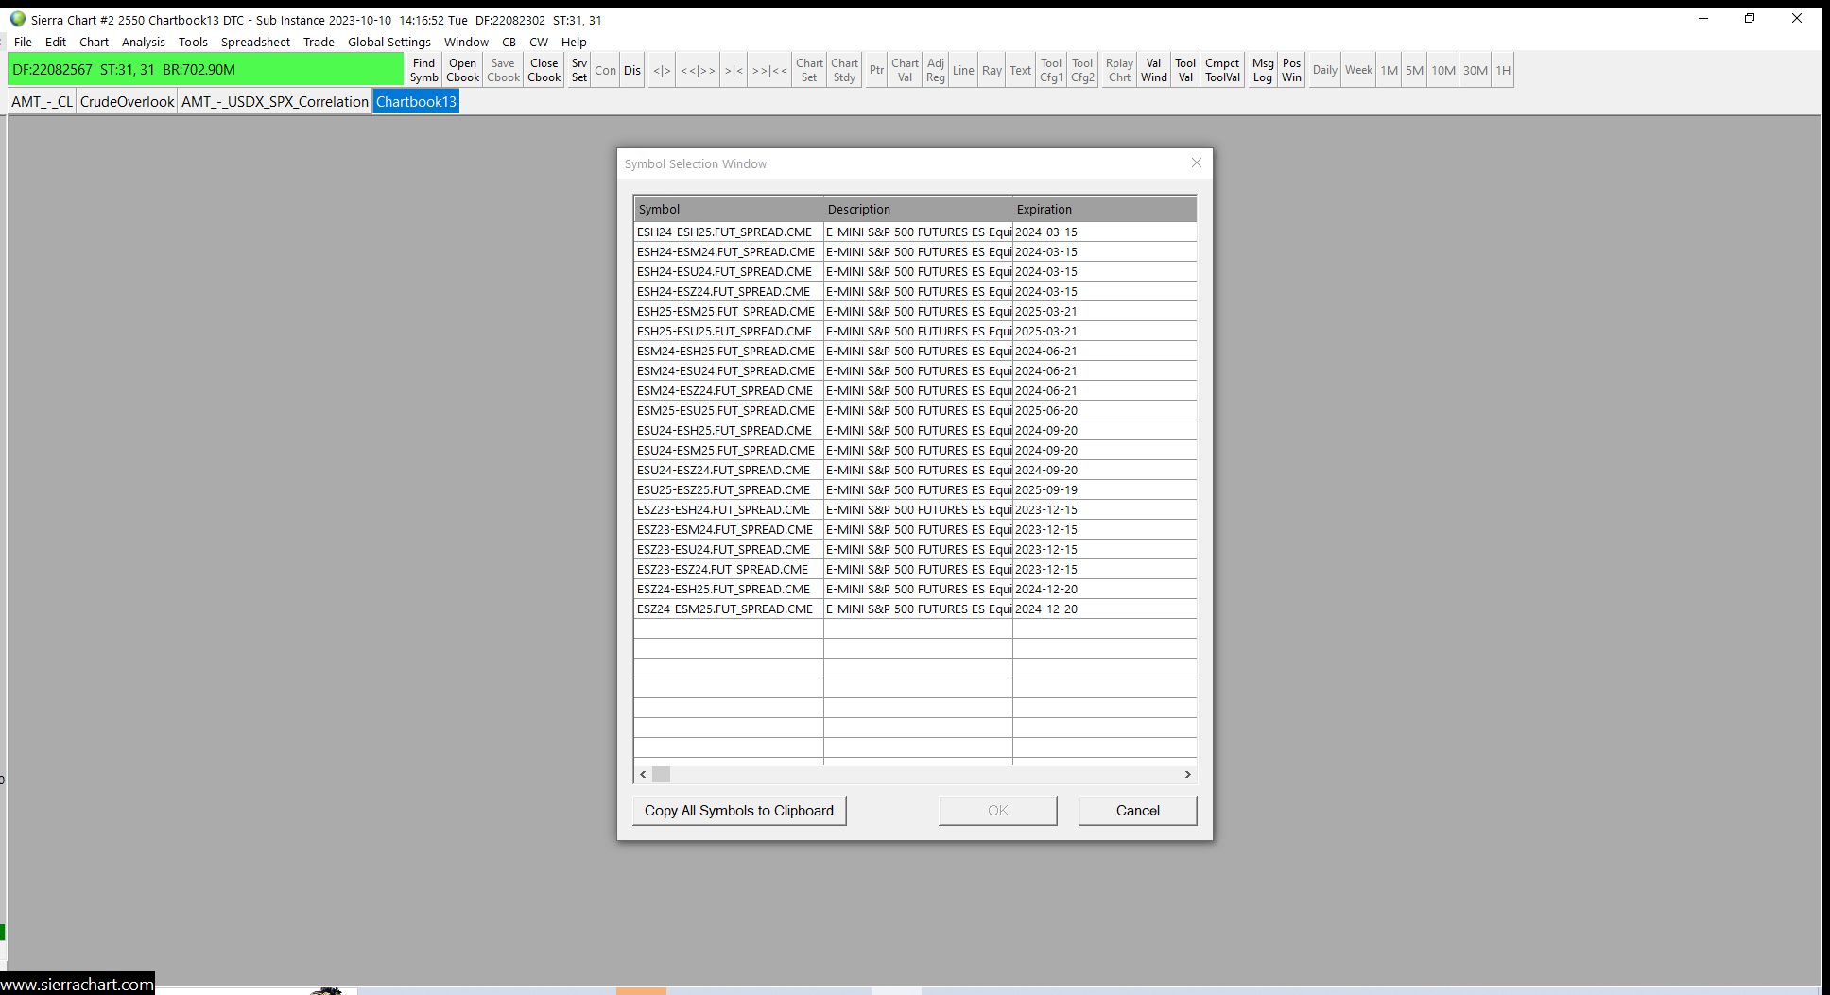Click the Dis disconnect button
1830x995 pixels.
(x=632, y=70)
